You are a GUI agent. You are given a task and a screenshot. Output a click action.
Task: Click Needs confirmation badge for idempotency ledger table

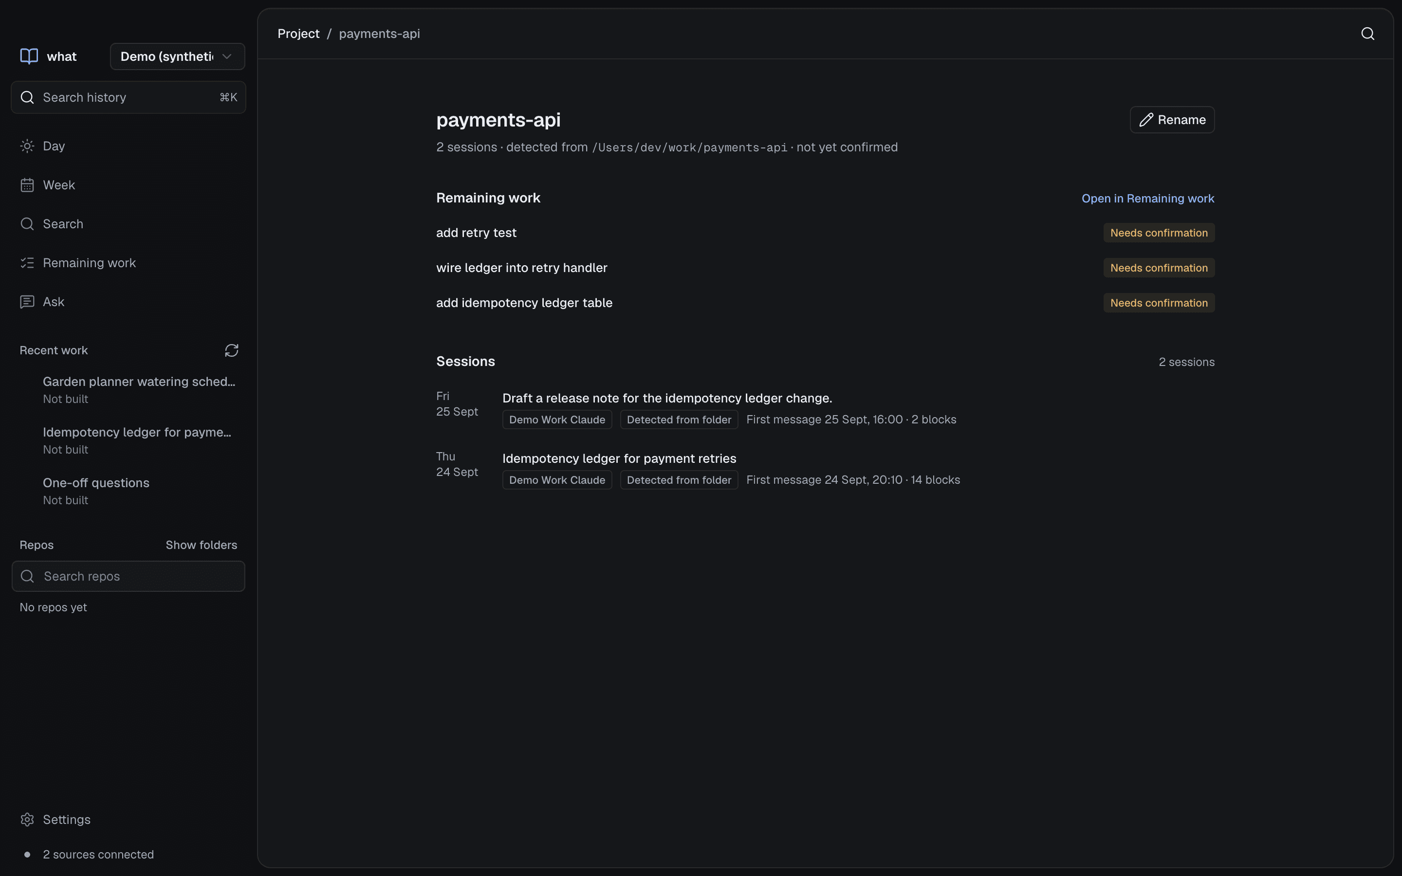[1159, 303]
